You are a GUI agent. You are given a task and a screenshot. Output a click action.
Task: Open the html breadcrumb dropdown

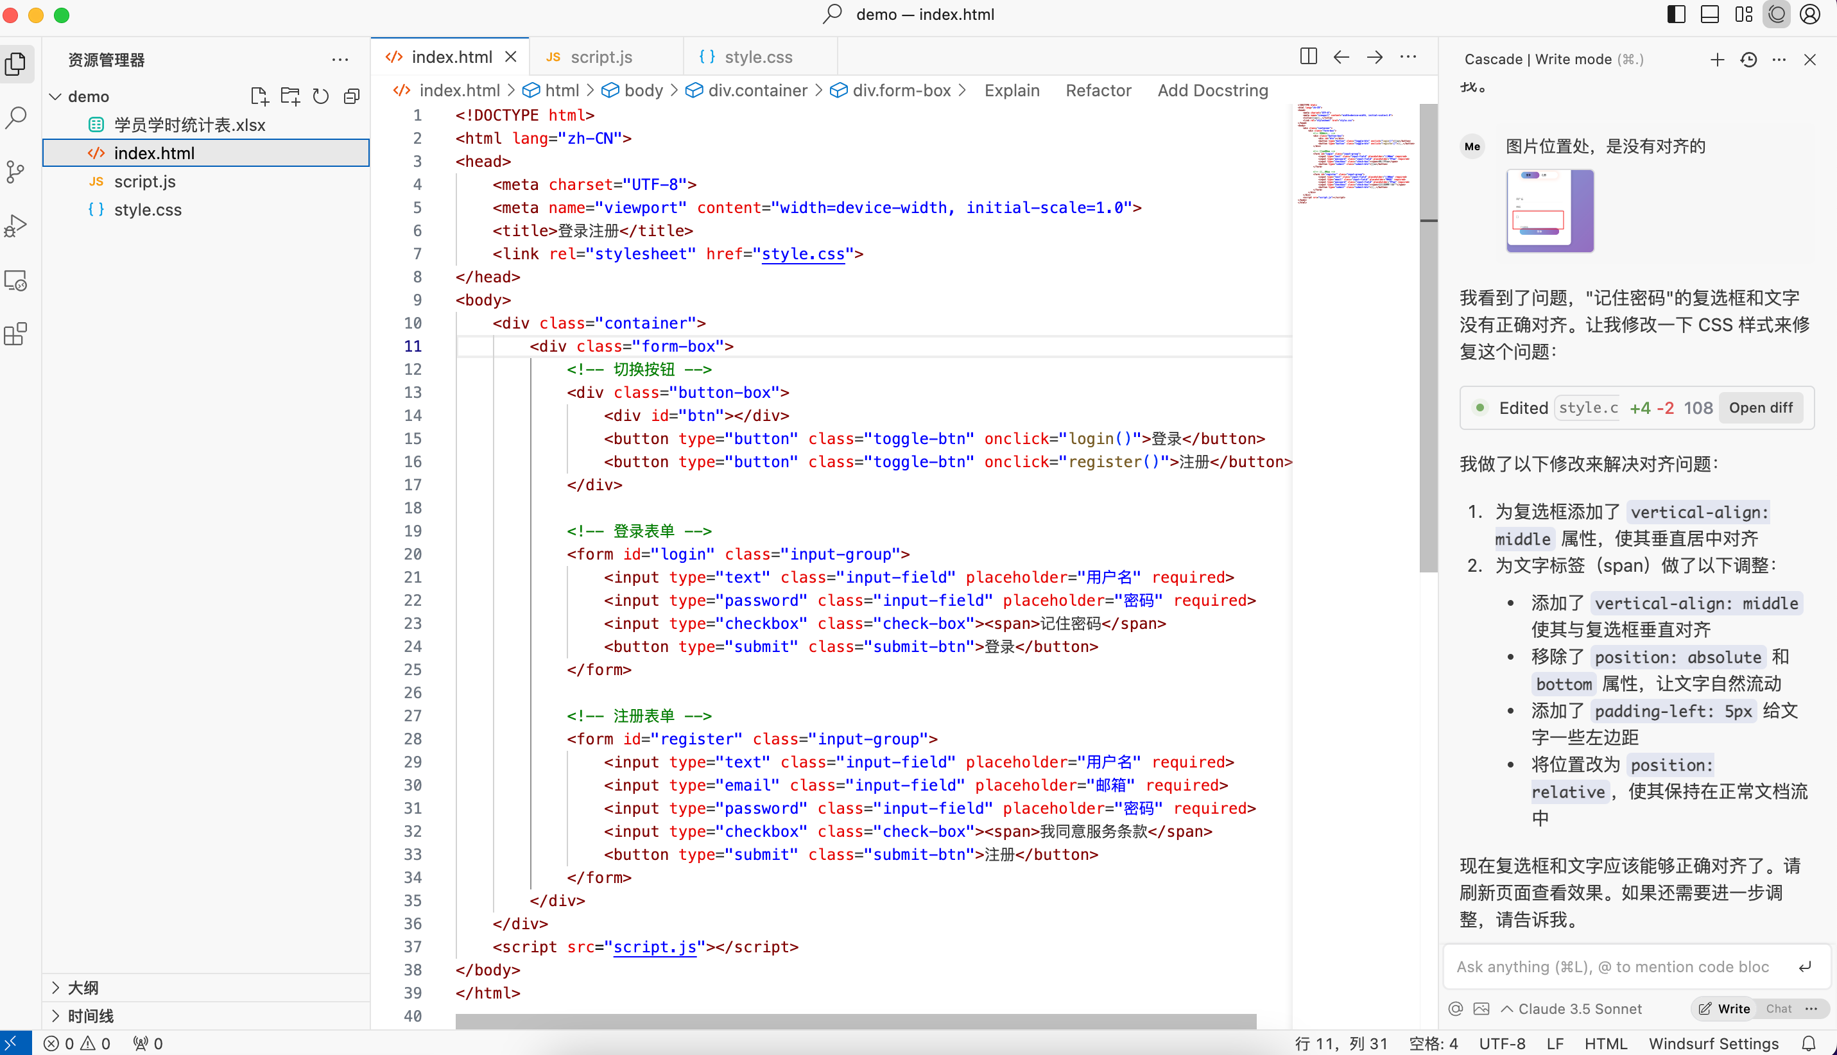[551, 90]
